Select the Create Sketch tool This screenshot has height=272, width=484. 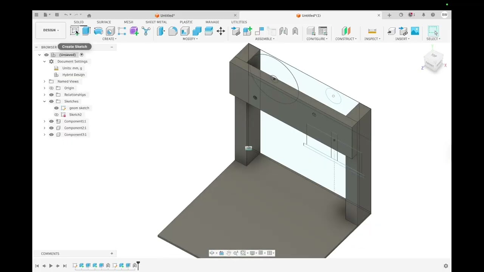point(74,31)
